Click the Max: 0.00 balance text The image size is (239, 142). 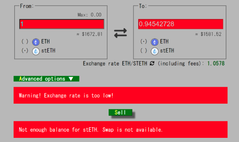[90, 15]
